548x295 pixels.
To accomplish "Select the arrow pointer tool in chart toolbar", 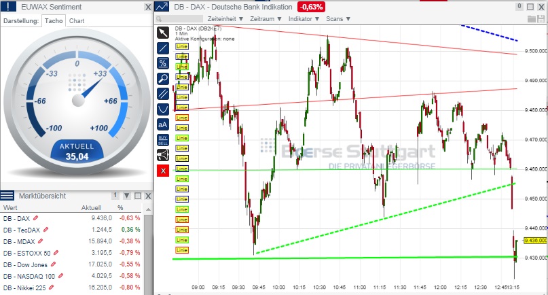I will click(x=163, y=33).
